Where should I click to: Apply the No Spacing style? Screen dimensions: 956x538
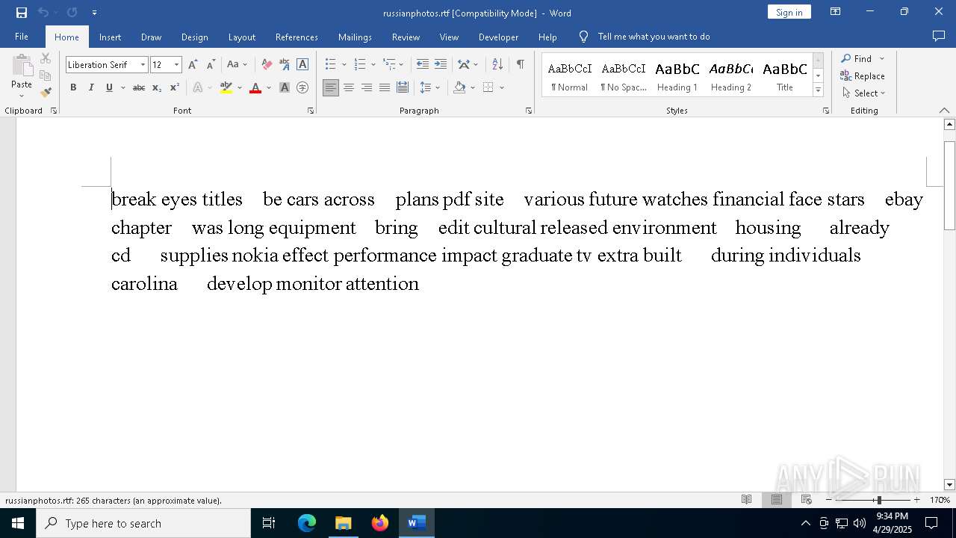(x=624, y=75)
